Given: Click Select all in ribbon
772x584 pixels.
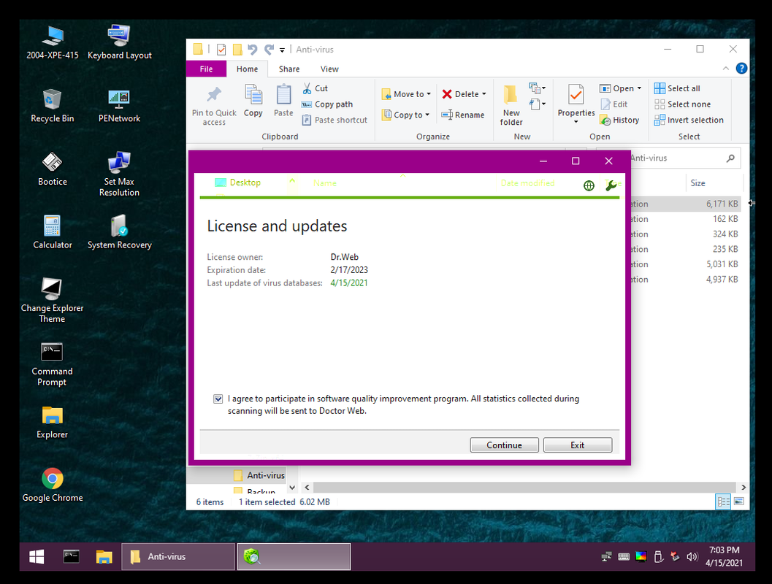Looking at the screenshot, I should 677,88.
